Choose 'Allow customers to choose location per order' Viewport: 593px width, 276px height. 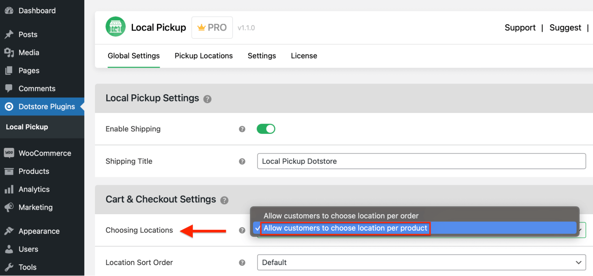341,216
